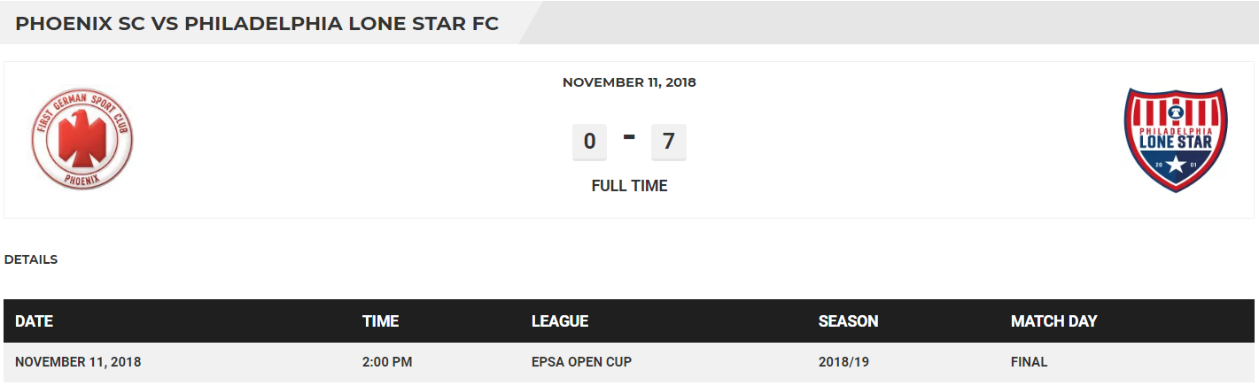Image resolution: width=1259 pixels, height=386 pixels.
Task: Click the November 11, 2018 date above score
Action: point(629,82)
